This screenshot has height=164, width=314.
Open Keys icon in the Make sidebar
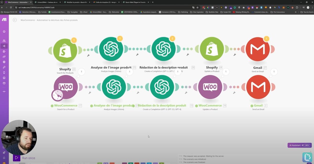pyautogui.click(x=4, y=67)
